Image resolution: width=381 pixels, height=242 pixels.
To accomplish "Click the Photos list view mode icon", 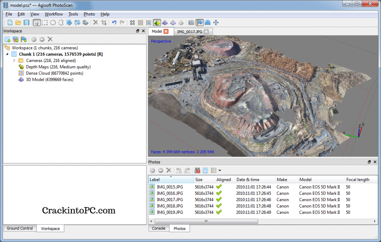I will pos(214,170).
